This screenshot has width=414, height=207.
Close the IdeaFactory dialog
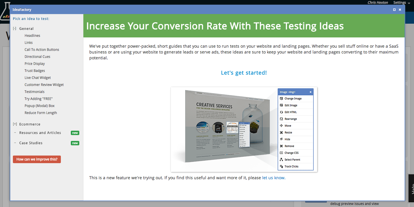tap(400, 10)
